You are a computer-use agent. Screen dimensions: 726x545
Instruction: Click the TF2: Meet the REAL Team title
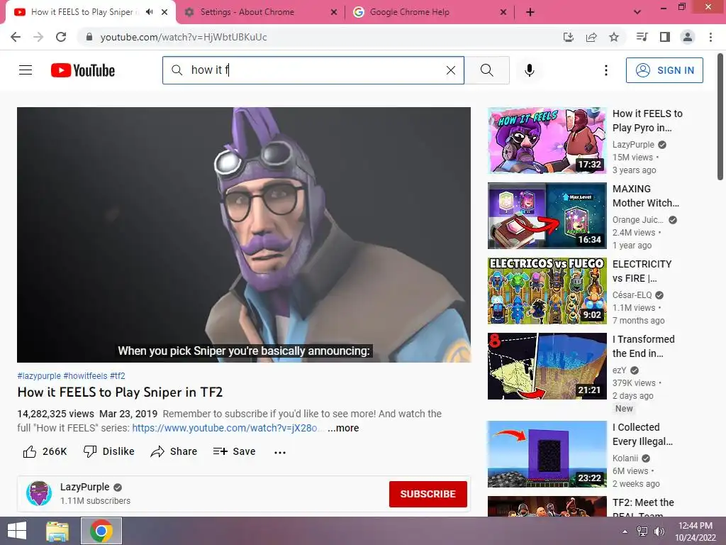point(643,508)
